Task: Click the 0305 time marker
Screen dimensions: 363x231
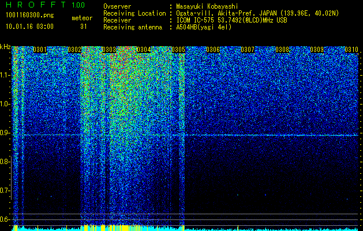Action: click(178, 50)
